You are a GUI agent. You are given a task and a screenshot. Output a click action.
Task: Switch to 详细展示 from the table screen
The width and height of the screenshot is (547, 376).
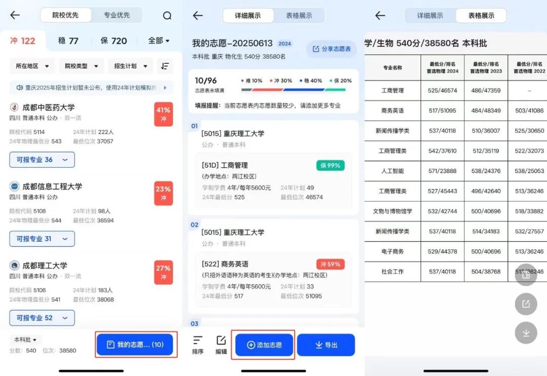[430, 15]
